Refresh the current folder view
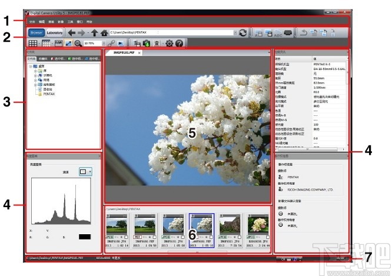The width and height of the screenshot is (392, 276). coord(243,32)
